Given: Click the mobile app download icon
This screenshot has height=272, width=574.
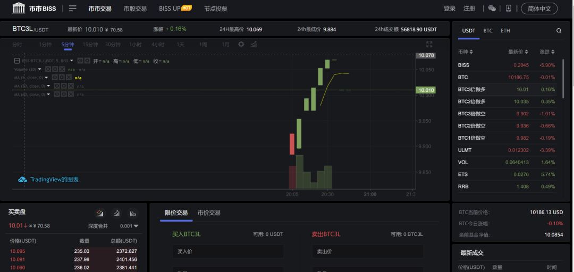Looking at the screenshot, I should click(x=509, y=8).
